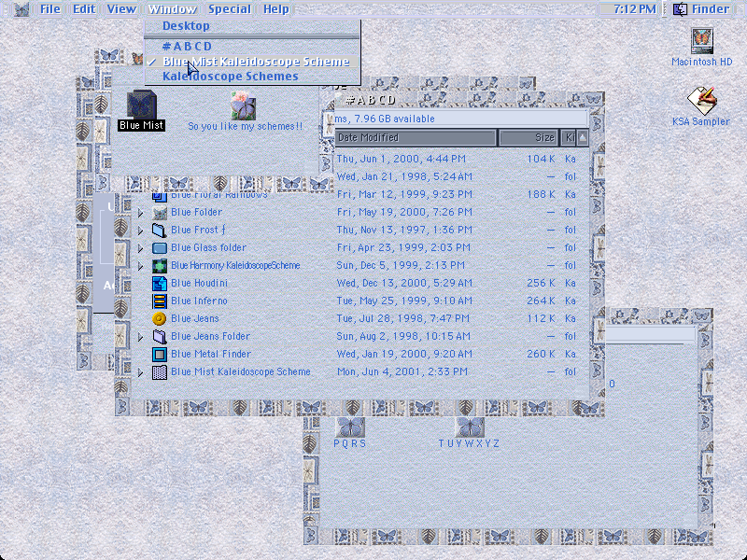The image size is (747, 560).
Task: Expand the Blue Frost ƒ disclosure triangle
Action: [141, 231]
